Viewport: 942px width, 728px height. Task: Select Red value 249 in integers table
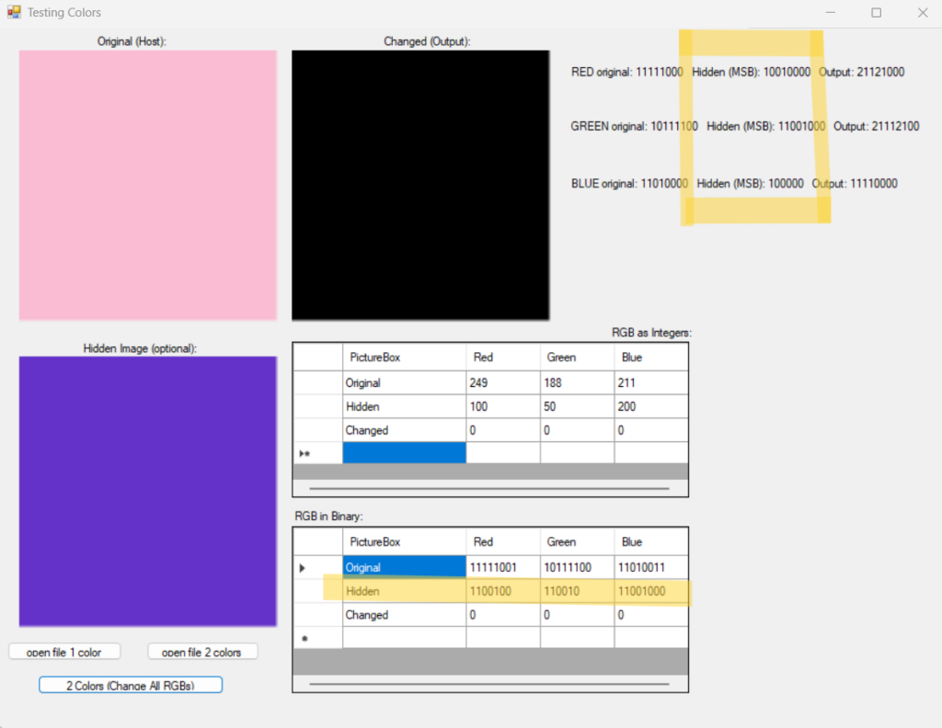pos(502,383)
